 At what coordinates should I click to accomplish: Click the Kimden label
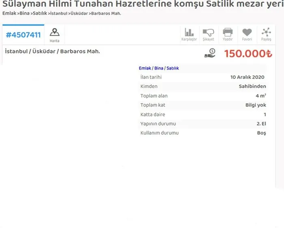(x=149, y=86)
